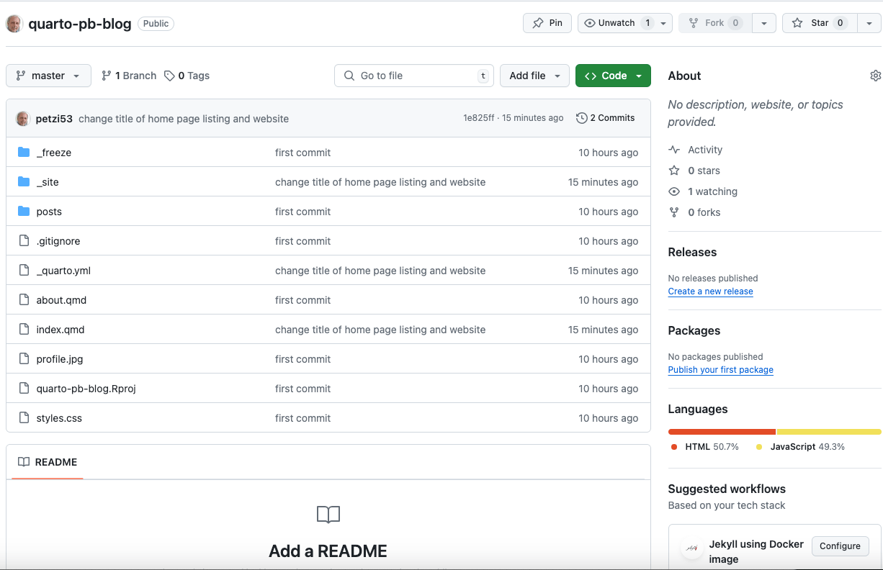The height and width of the screenshot is (570, 883).
Task: Open the petzi53 author link
Action: pos(54,119)
